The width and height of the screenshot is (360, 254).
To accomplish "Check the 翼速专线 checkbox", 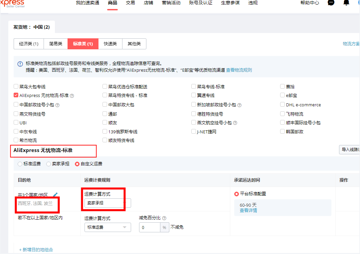I will [194, 95].
